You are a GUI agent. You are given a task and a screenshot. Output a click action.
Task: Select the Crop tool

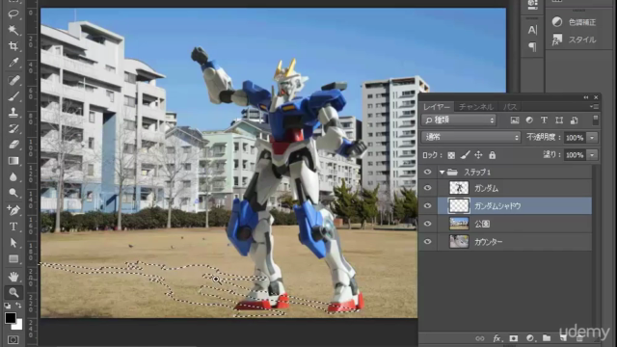[x=13, y=46]
